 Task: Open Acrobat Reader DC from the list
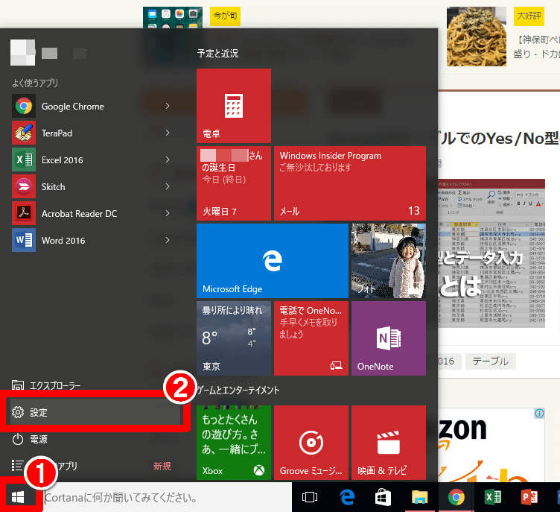click(93, 213)
